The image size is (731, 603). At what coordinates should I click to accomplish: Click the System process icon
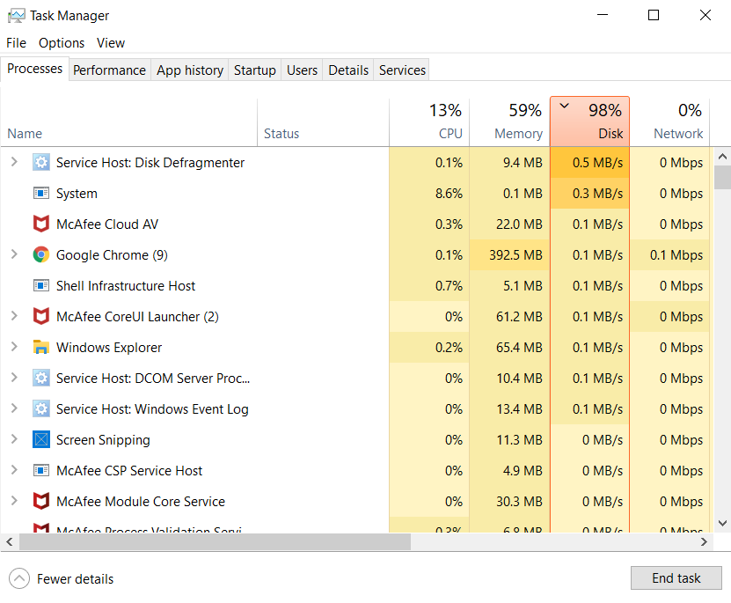coord(41,193)
